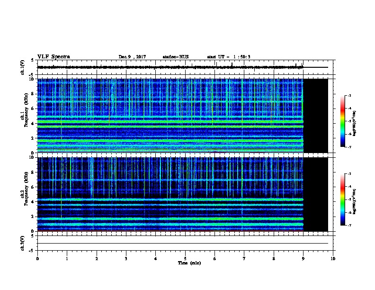Click the 5 tick on time axis
The height and width of the screenshot is (290, 375).
[x=185, y=259]
